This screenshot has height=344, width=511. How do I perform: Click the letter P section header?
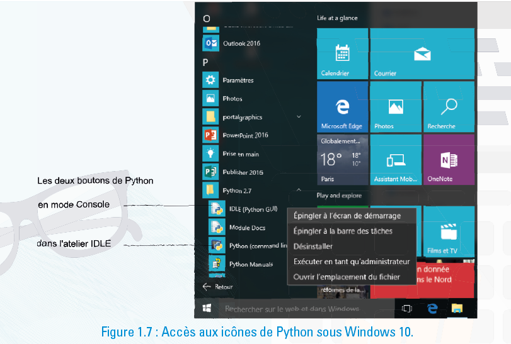pos(205,62)
